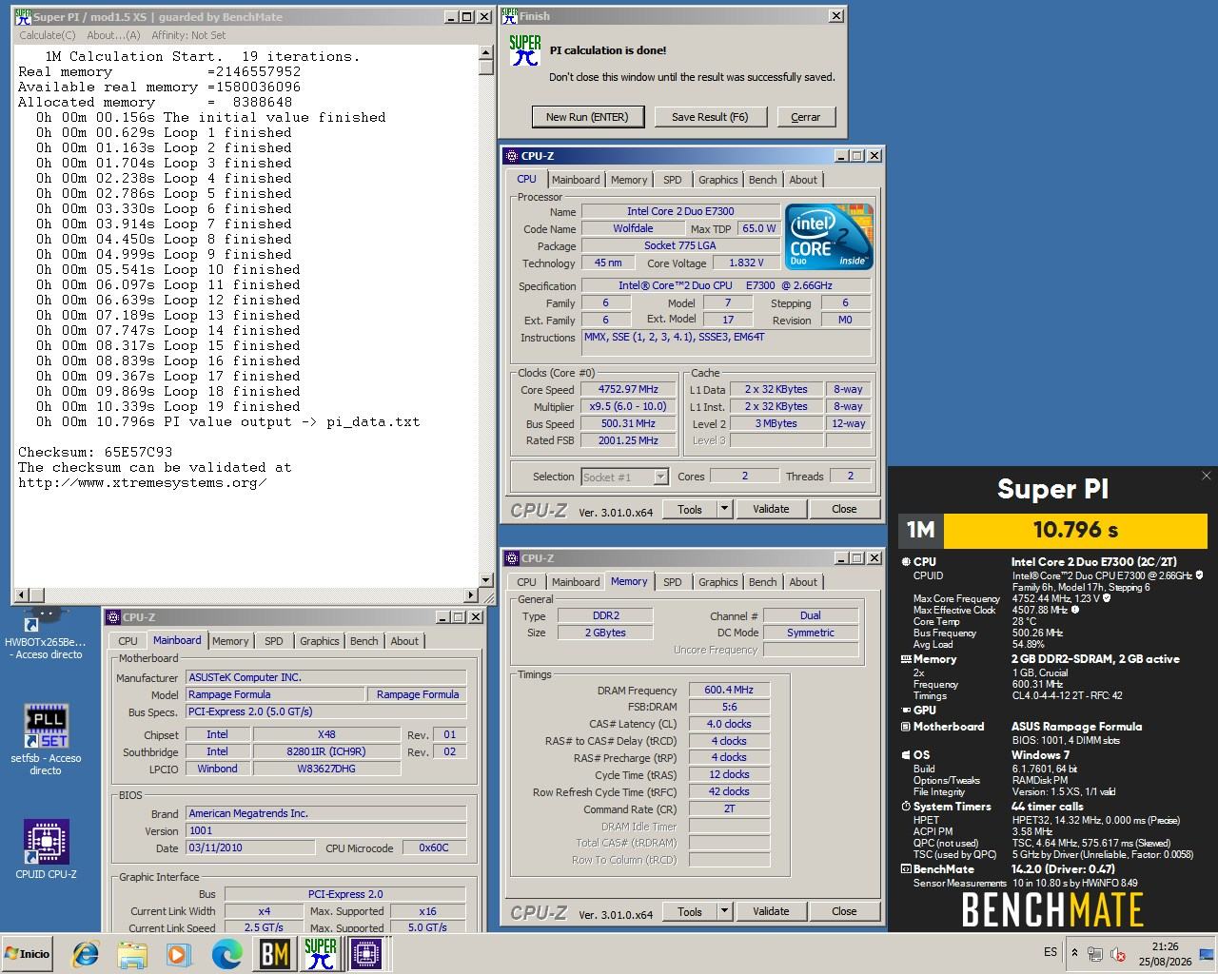Switch to Mainboard tab in top CPU-Z window
1218x974 pixels.
coord(576,180)
